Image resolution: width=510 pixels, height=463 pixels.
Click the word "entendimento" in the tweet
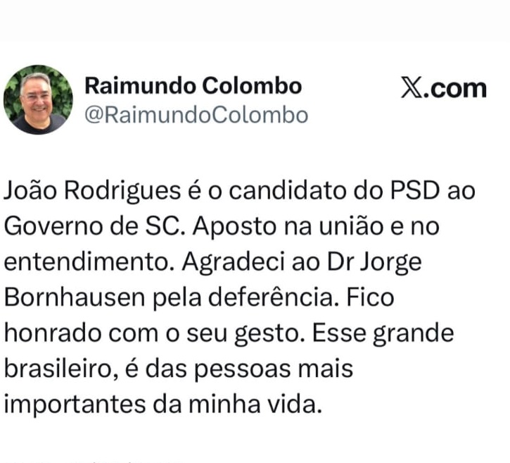86,261
